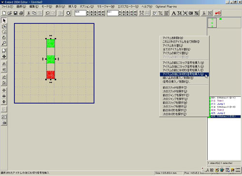
Task: Click the Print icon in toolbar
Action: (21, 13)
